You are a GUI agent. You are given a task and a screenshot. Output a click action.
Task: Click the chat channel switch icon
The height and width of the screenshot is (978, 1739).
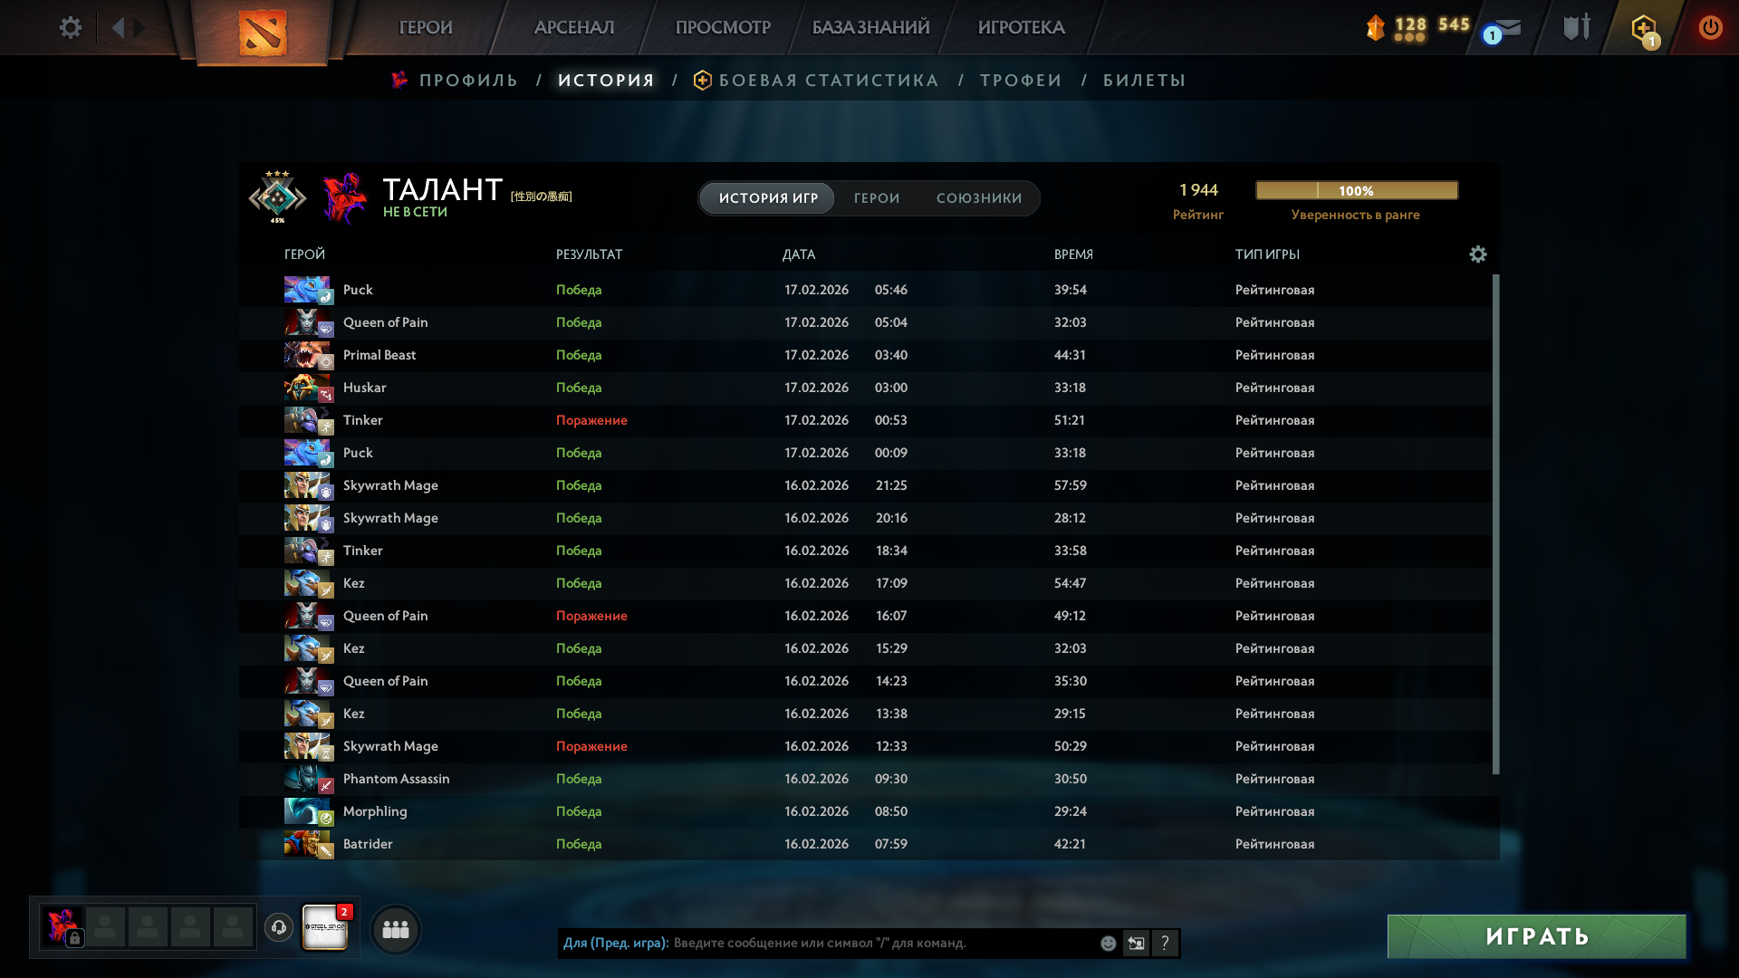[x=1136, y=944]
